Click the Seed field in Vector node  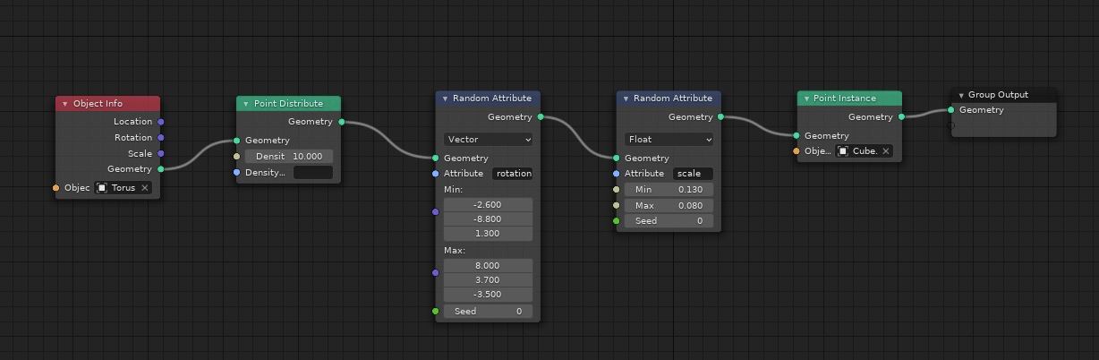(488, 312)
